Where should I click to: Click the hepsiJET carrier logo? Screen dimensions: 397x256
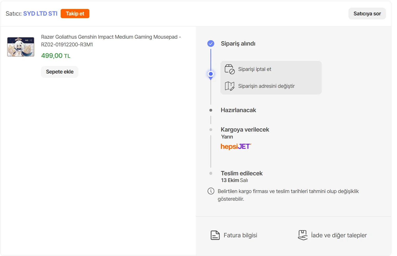pos(236,146)
